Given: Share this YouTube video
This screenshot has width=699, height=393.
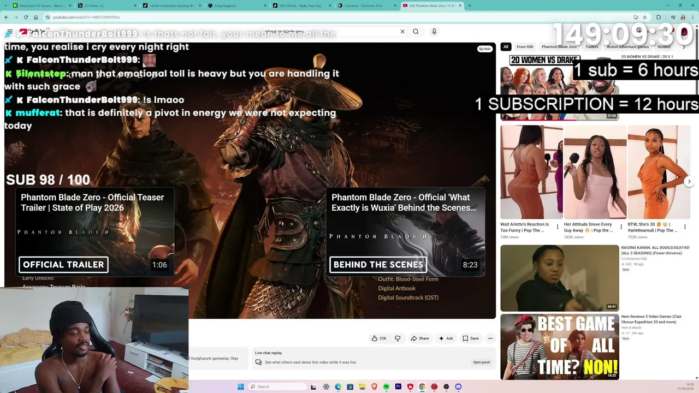Looking at the screenshot, I should coord(420,338).
